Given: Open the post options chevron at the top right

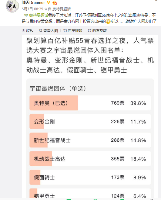Looking at the screenshot, I should tap(156, 1).
